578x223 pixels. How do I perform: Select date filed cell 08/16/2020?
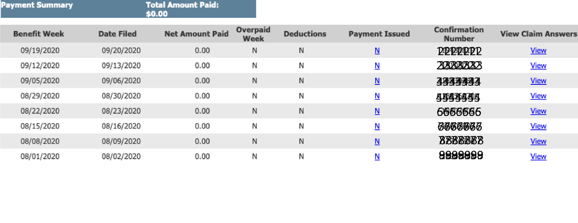(121, 126)
